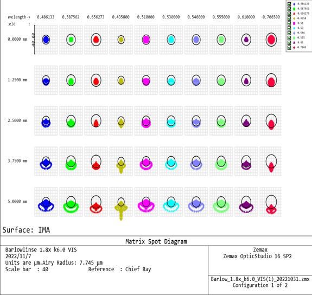Image resolution: width=312 pixels, height=295 pixels.
Task: Select the 0.587562 wavelength column header
Action: 71,17
